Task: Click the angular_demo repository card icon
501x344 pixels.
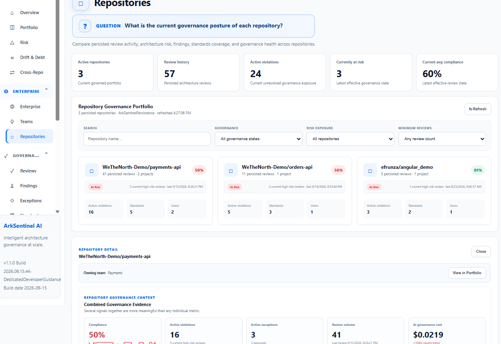Action: (x=370, y=170)
